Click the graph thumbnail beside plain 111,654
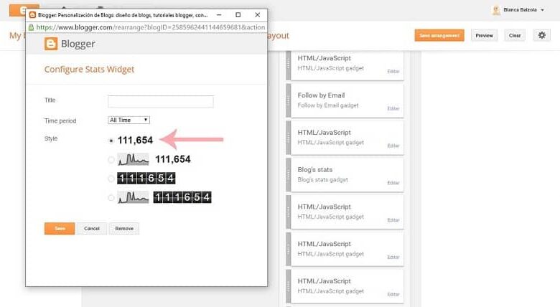This screenshot has height=307, width=560. click(134, 159)
